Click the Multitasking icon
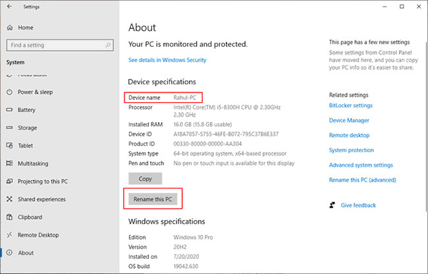The width and height of the screenshot is (428, 274). point(9,163)
